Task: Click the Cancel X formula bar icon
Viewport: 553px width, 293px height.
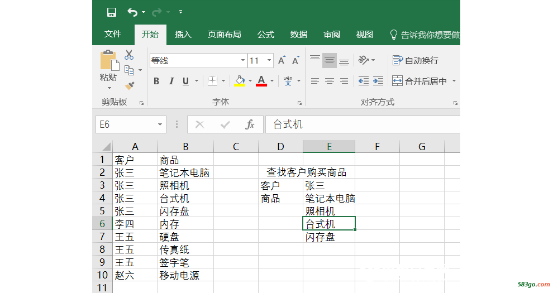Action: 199,124
